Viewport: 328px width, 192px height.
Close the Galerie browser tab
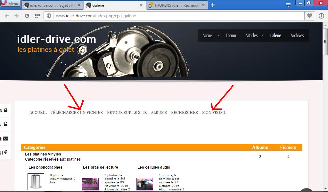(141, 5)
